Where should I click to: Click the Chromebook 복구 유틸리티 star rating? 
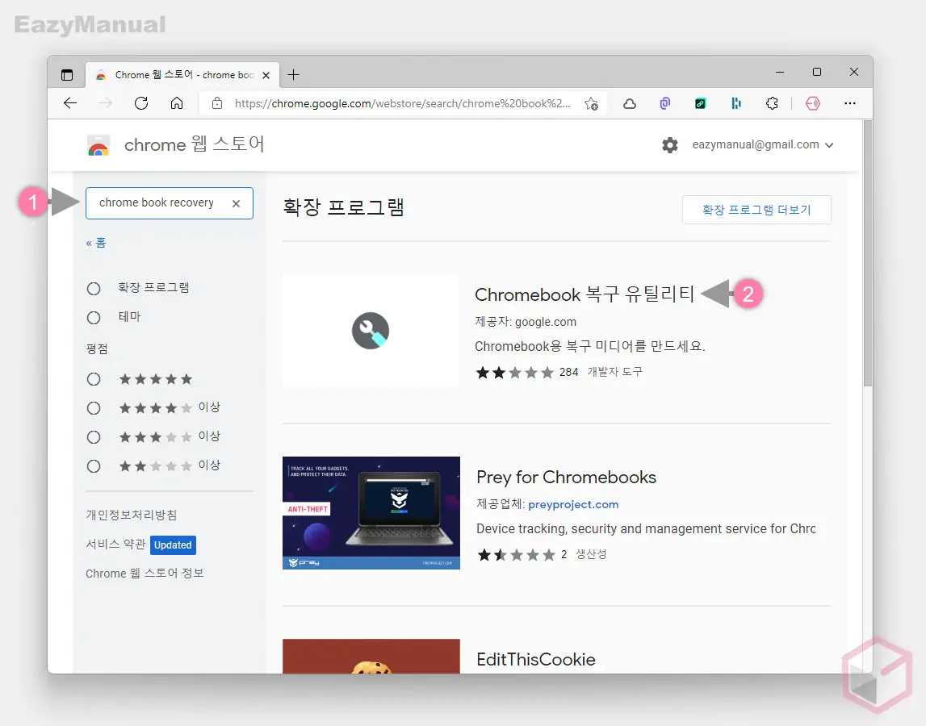tap(514, 373)
